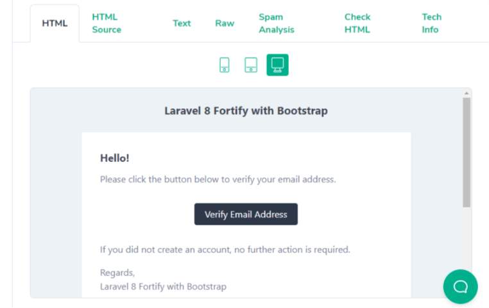Open the Tech Info tab
Image resolution: width=489 pixels, height=308 pixels.
(432, 23)
